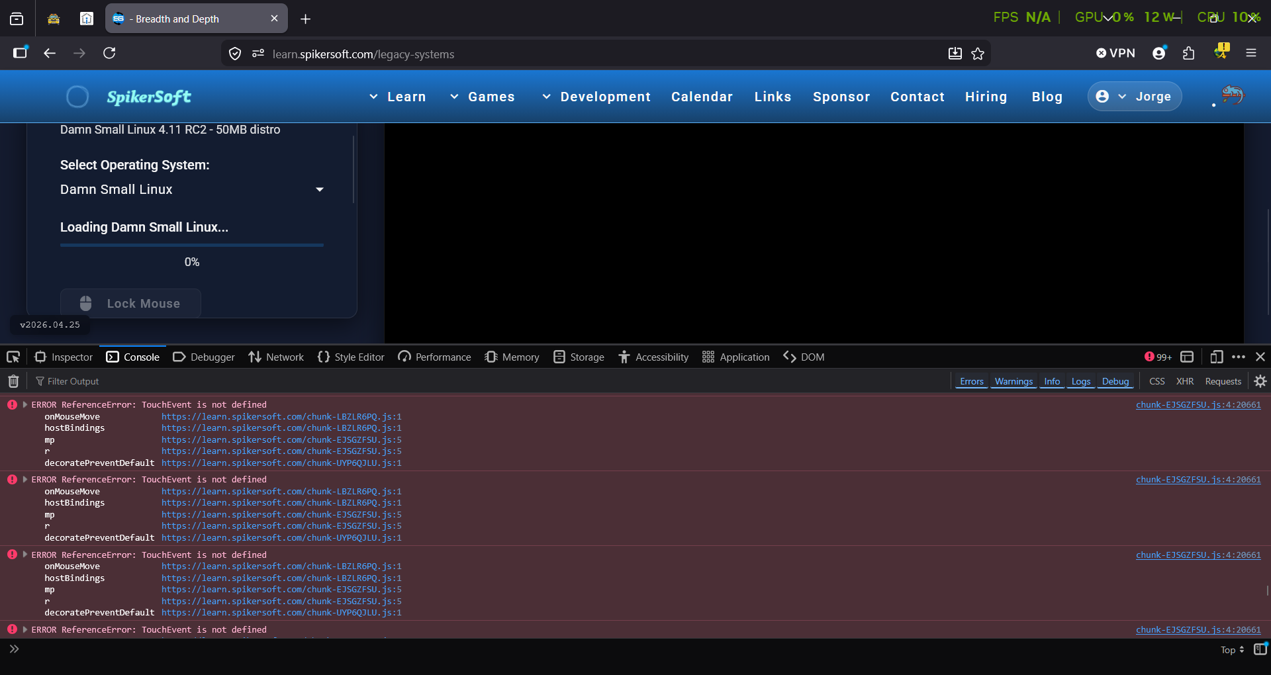
Task: Switch to the Inspector tab
Action: tap(64, 357)
